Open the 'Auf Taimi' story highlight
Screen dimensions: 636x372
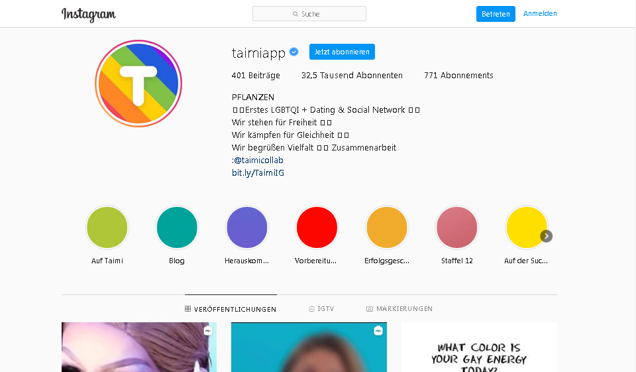tap(107, 227)
